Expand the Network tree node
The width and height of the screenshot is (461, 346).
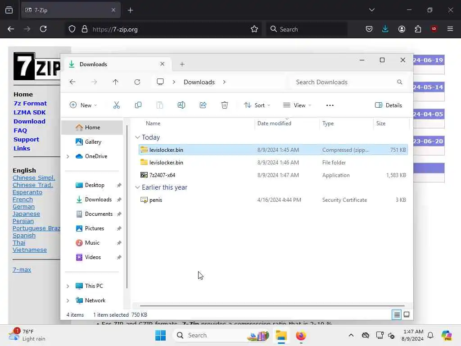(68, 300)
